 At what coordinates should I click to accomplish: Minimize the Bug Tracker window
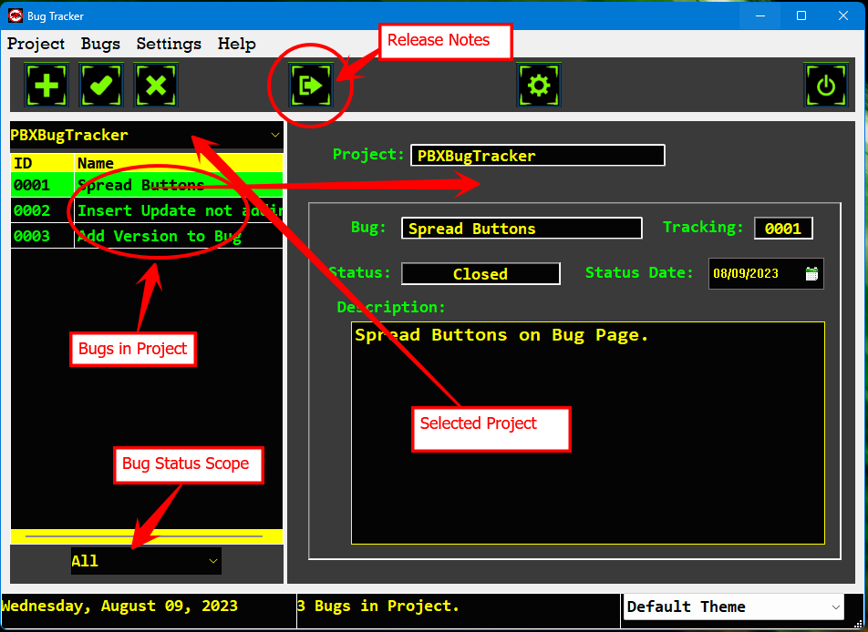click(x=760, y=15)
